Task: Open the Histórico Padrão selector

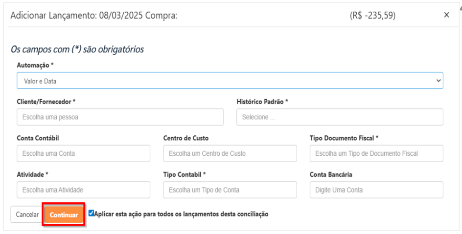Action: (x=340, y=117)
